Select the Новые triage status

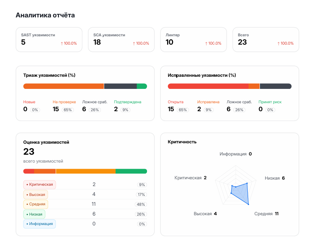pos(29,102)
